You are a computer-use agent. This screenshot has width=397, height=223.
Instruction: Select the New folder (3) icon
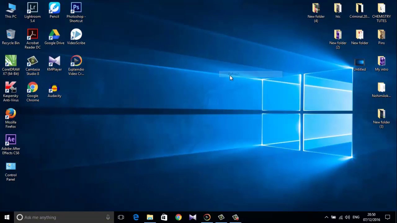[x=381, y=118]
